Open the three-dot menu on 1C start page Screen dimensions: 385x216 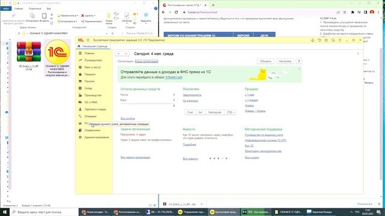(358, 53)
